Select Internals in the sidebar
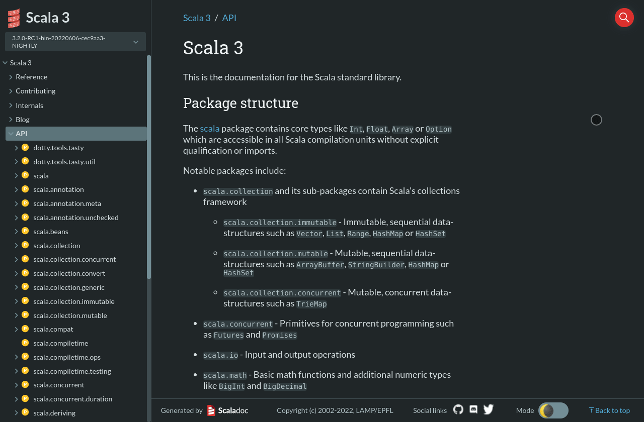 click(29, 105)
